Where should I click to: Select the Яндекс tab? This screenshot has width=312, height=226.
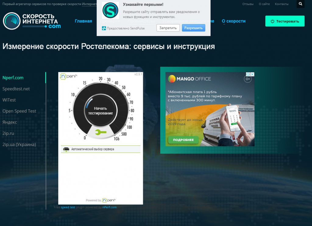click(x=10, y=122)
